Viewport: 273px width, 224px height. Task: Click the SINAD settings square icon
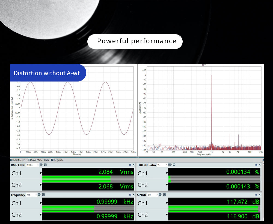(164, 195)
